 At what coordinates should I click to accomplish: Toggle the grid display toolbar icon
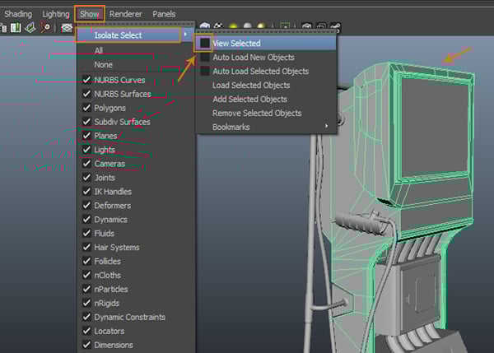click(x=68, y=28)
